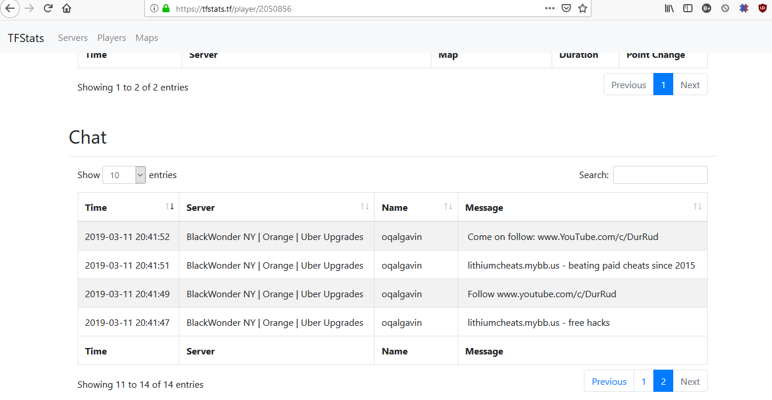Viewport: 772px width, 400px height.
Task: Click Previous in Chat pagination
Action: click(x=609, y=381)
